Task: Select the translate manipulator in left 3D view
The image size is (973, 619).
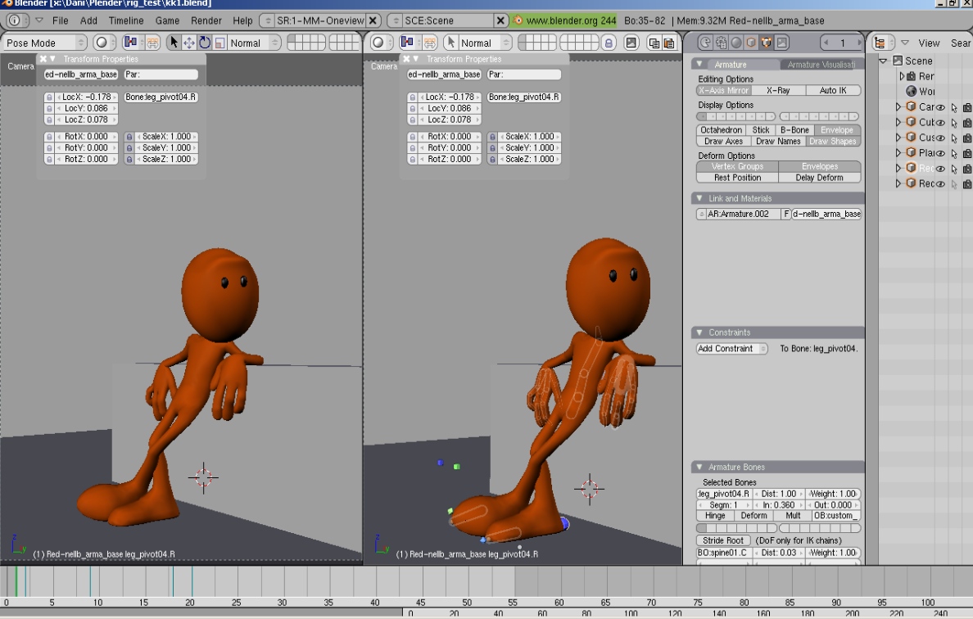Action: 188,43
